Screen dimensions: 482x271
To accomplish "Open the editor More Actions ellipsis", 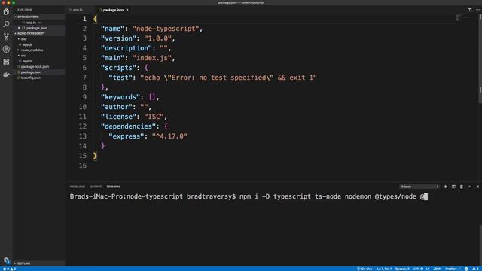I will point(477,10).
